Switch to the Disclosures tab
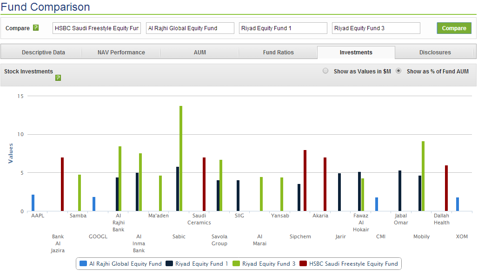This screenshot has height=275, width=478. point(435,52)
